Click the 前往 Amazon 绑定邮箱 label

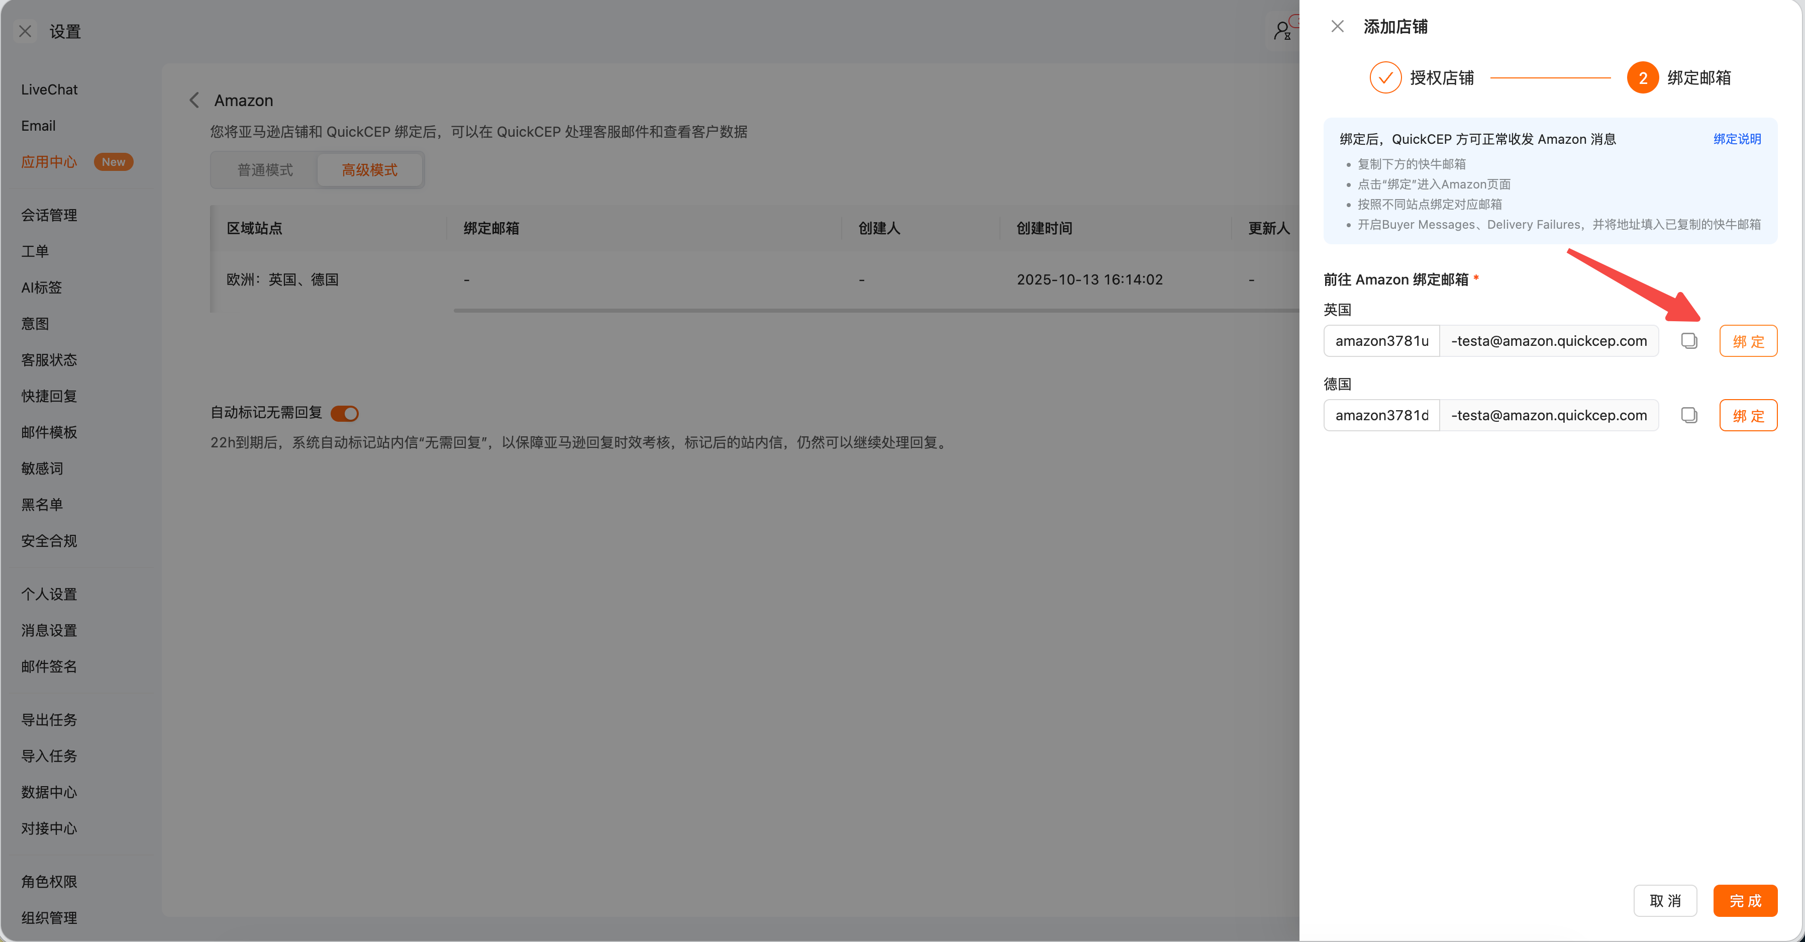(1396, 279)
